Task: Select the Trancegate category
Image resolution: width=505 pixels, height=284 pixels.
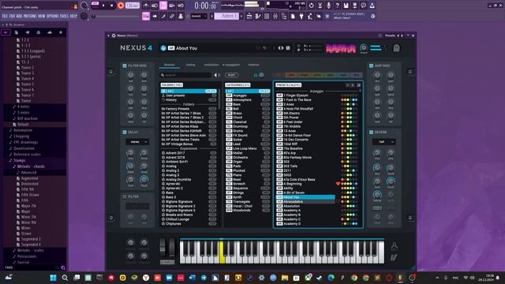Action: (247, 202)
